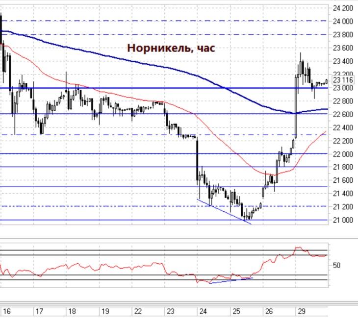Viewport: 358px width, 324px height.
Task: Click the 21 000 price axis label
Action: pos(343,220)
